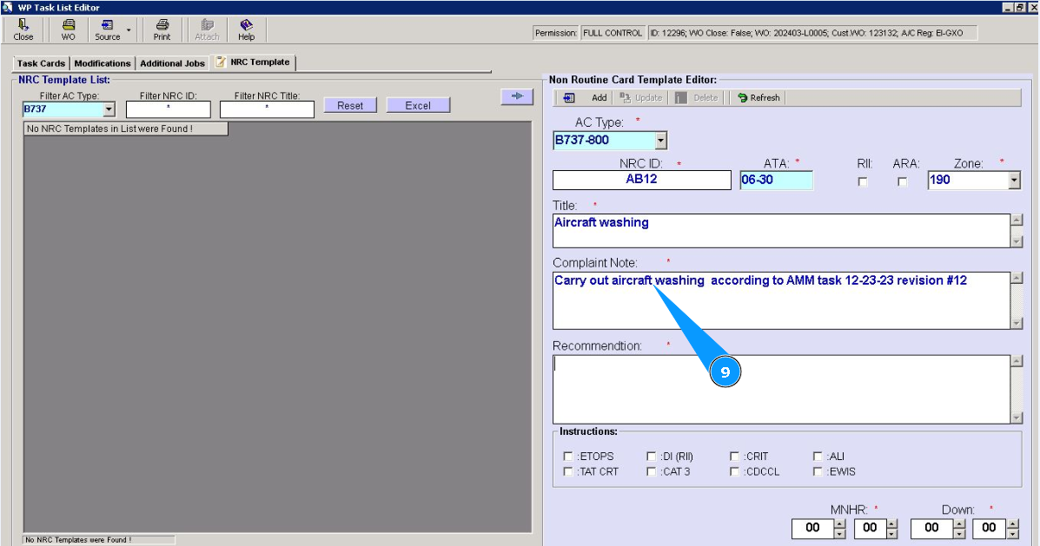The width and height of the screenshot is (1040, 546).
Task: Open the WO toolbar icon
Action: [69, 30]
